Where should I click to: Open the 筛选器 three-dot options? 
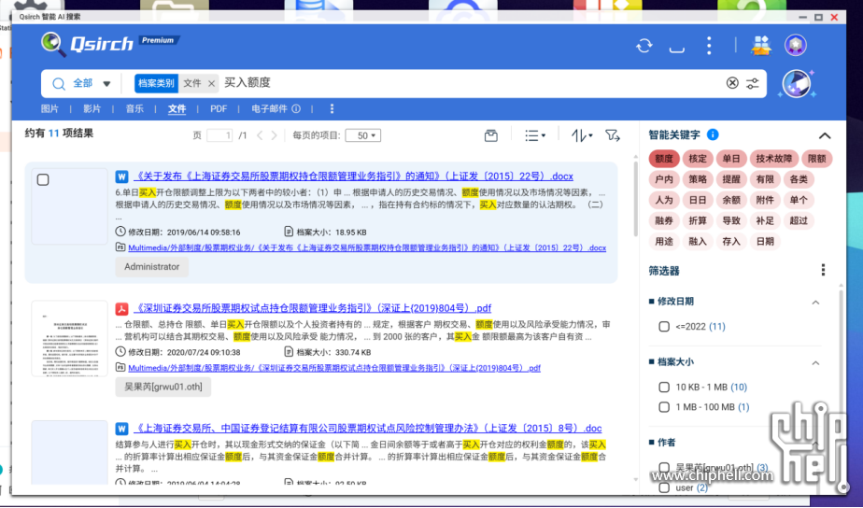click(x=823, y=270)
